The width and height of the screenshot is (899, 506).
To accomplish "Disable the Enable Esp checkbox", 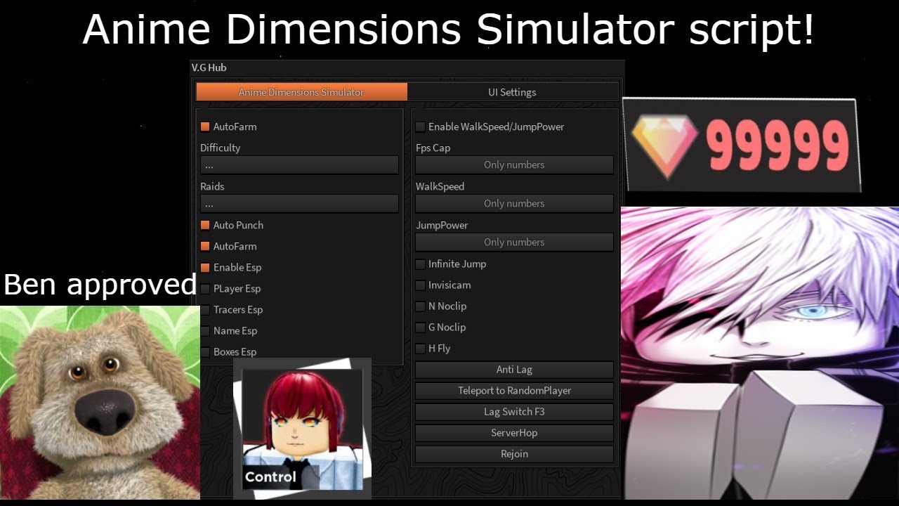I will coord(205,268).
